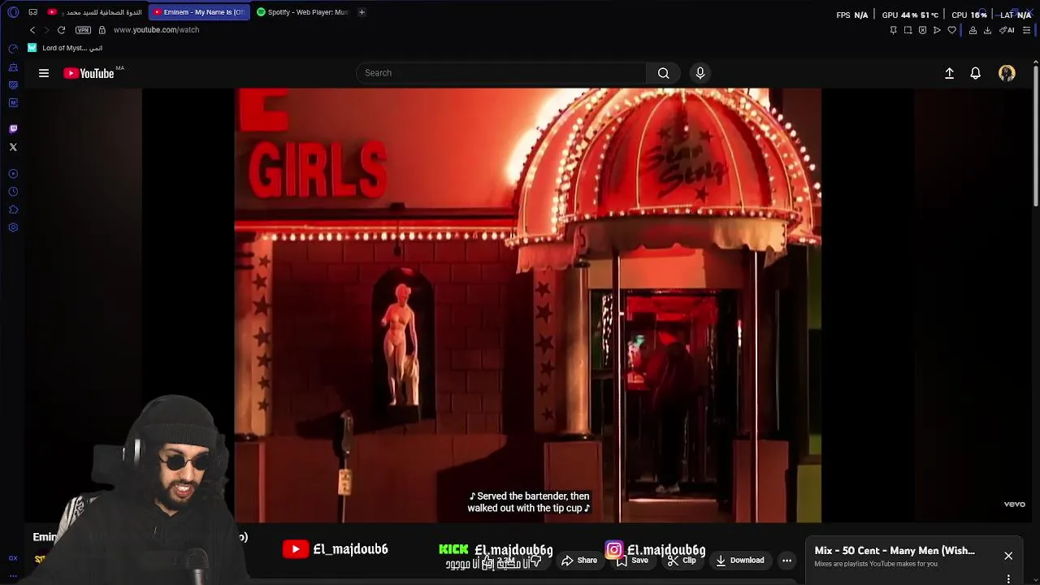This screenshot has height=585, width=1040.
Task: Open the M sidebar panel icon
Action: [13, 103]
